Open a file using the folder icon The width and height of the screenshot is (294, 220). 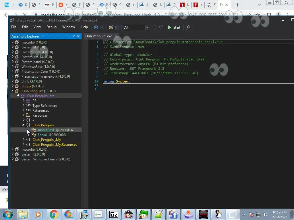coord(111,27)
